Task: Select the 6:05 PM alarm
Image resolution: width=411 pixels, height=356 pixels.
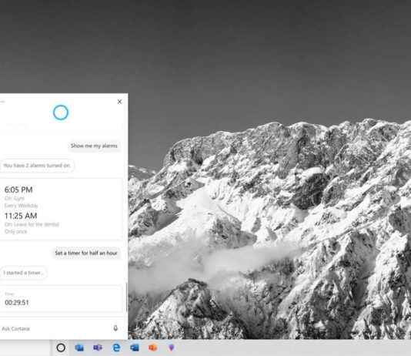Action: [x=18, y=190]
